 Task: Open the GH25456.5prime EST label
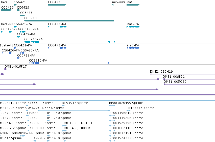(x=51, y=108)
